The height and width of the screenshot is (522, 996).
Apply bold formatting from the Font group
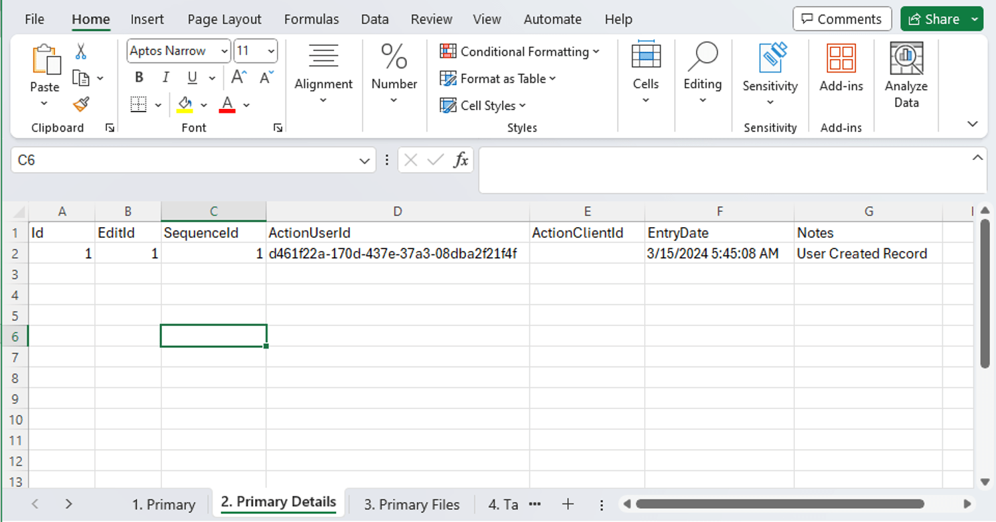click(x=138, y=77)
